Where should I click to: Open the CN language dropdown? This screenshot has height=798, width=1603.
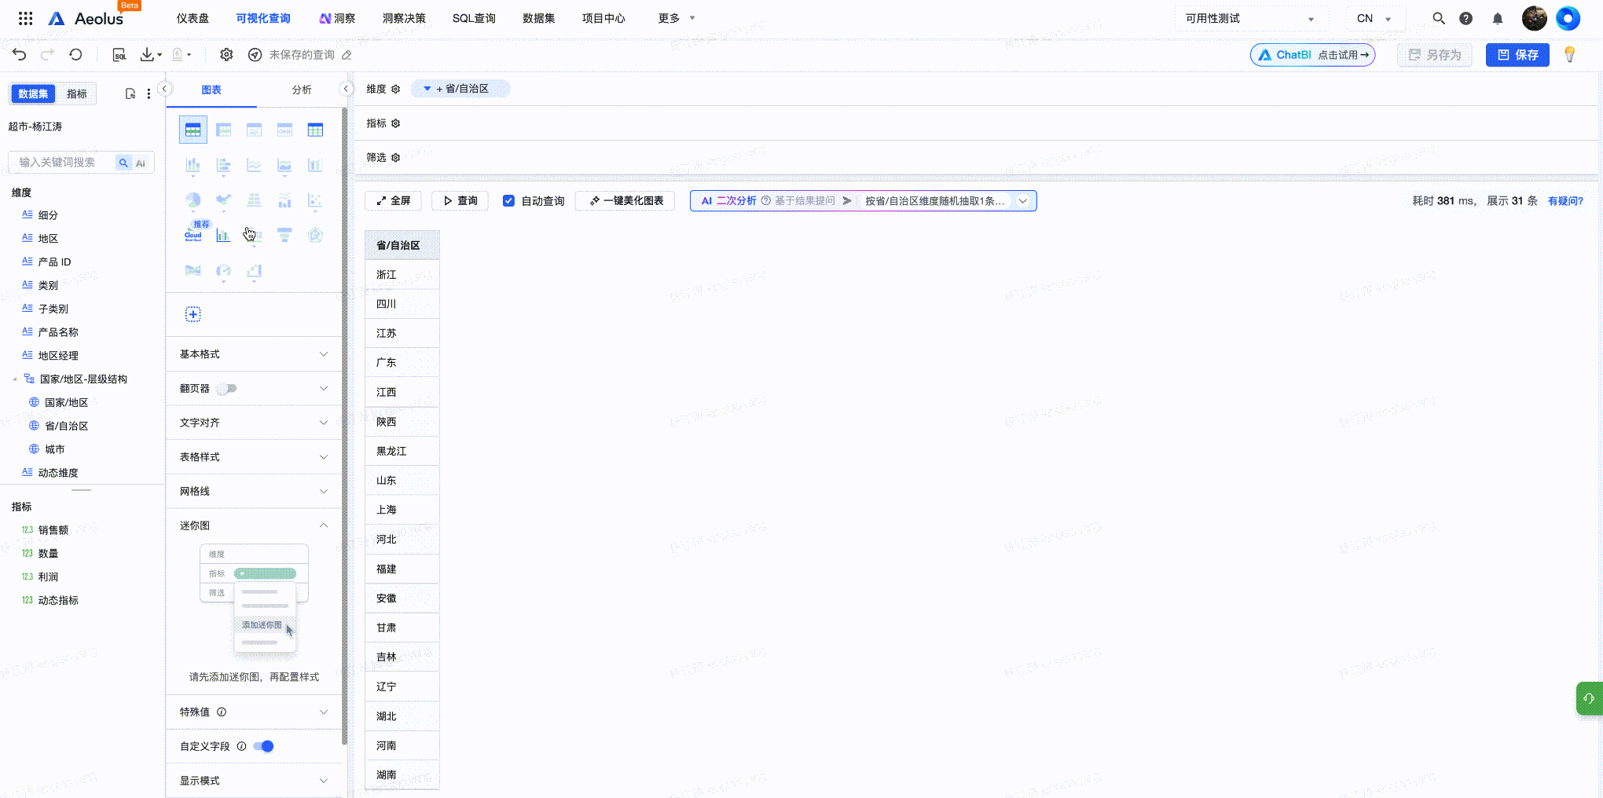coord(1374,18)
